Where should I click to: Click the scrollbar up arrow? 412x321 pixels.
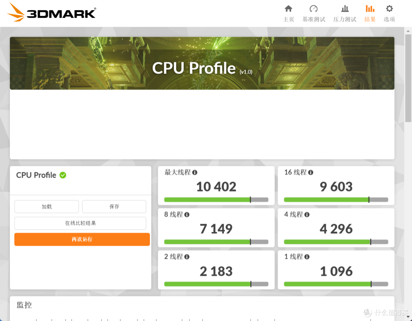coord(408,31)
